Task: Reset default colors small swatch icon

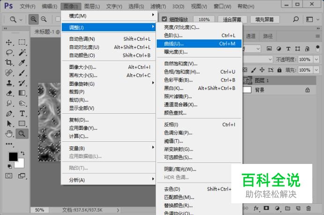Action: 9,166
